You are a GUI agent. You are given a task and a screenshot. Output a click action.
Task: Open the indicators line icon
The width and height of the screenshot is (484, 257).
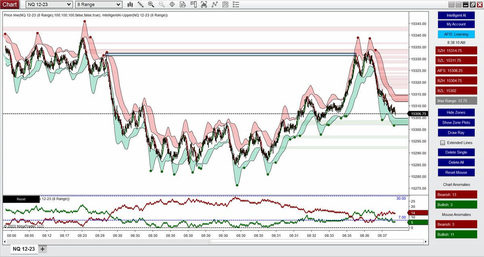(215, 4)
